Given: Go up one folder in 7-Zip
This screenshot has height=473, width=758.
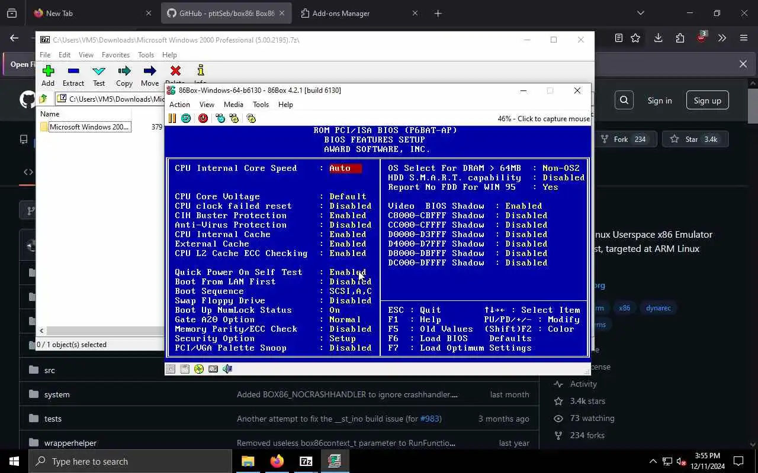Looking at the screenshot, I should (x=43, y=99).
